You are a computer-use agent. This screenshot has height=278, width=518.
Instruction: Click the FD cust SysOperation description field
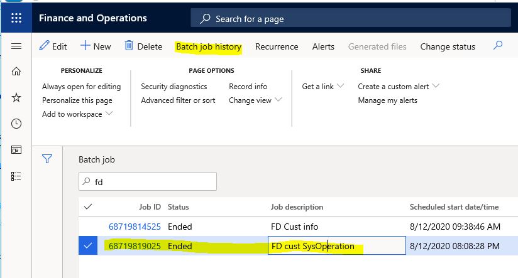tap(337, 245)
